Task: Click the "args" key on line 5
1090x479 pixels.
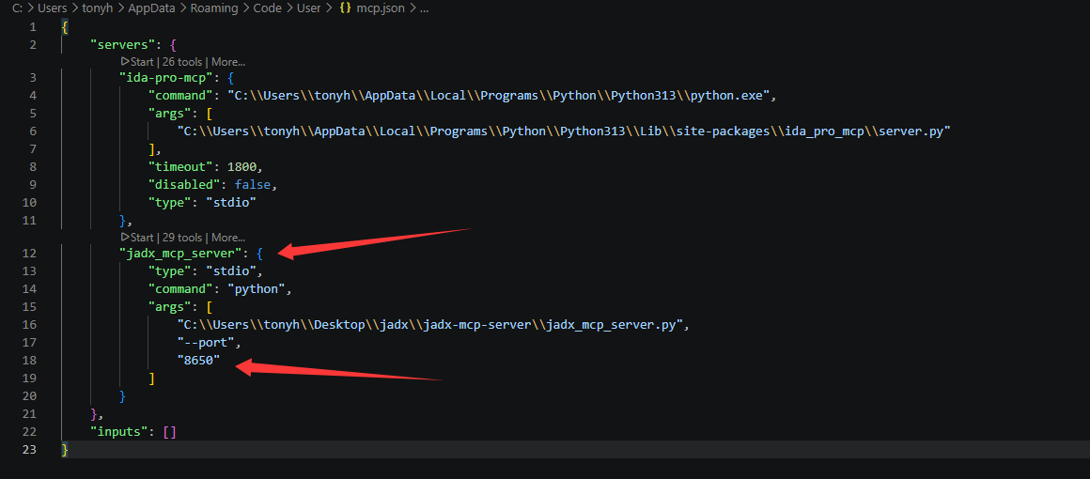Action: point(169,113)
